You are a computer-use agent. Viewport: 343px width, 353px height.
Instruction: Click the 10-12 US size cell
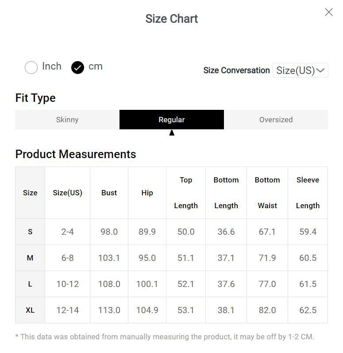(x=67, y=284)
